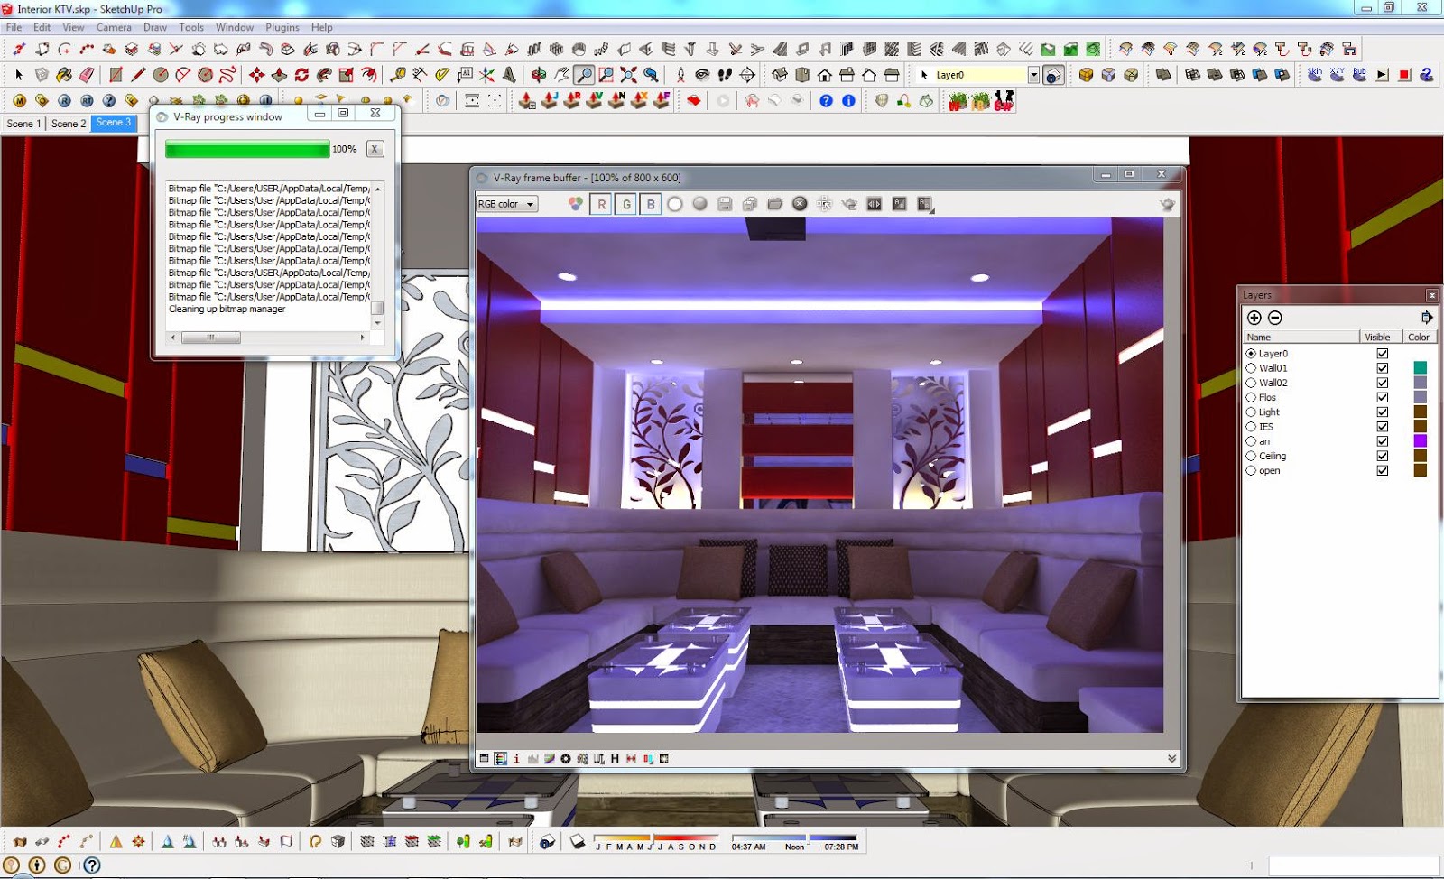Stop the render with the X icon
Screen dimensions: 1444x879
(800, 204)
